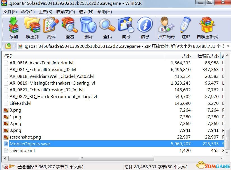Select AR_0819_MissingEarthshakers_Clearing.lvl file
Screen dimensions: 231x170
[x=52, y=83]
